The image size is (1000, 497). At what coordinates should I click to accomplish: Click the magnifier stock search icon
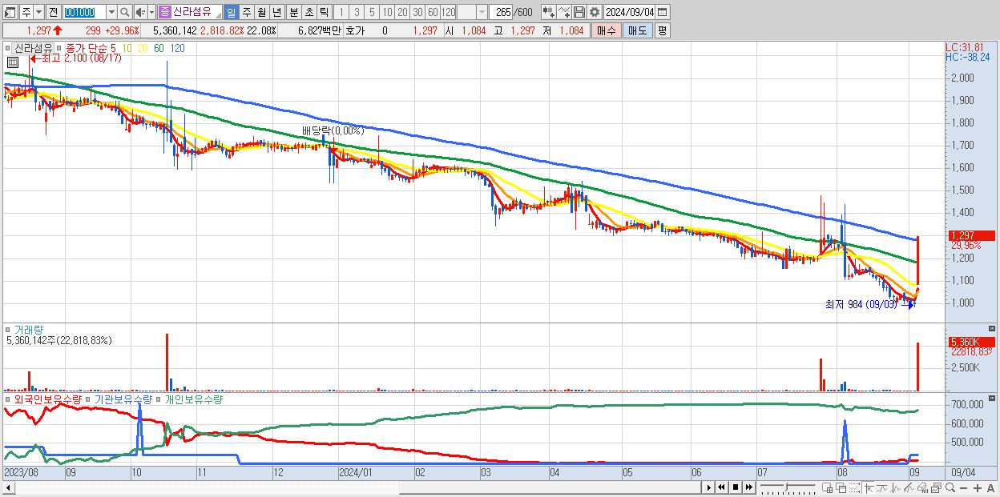(124, 13)
